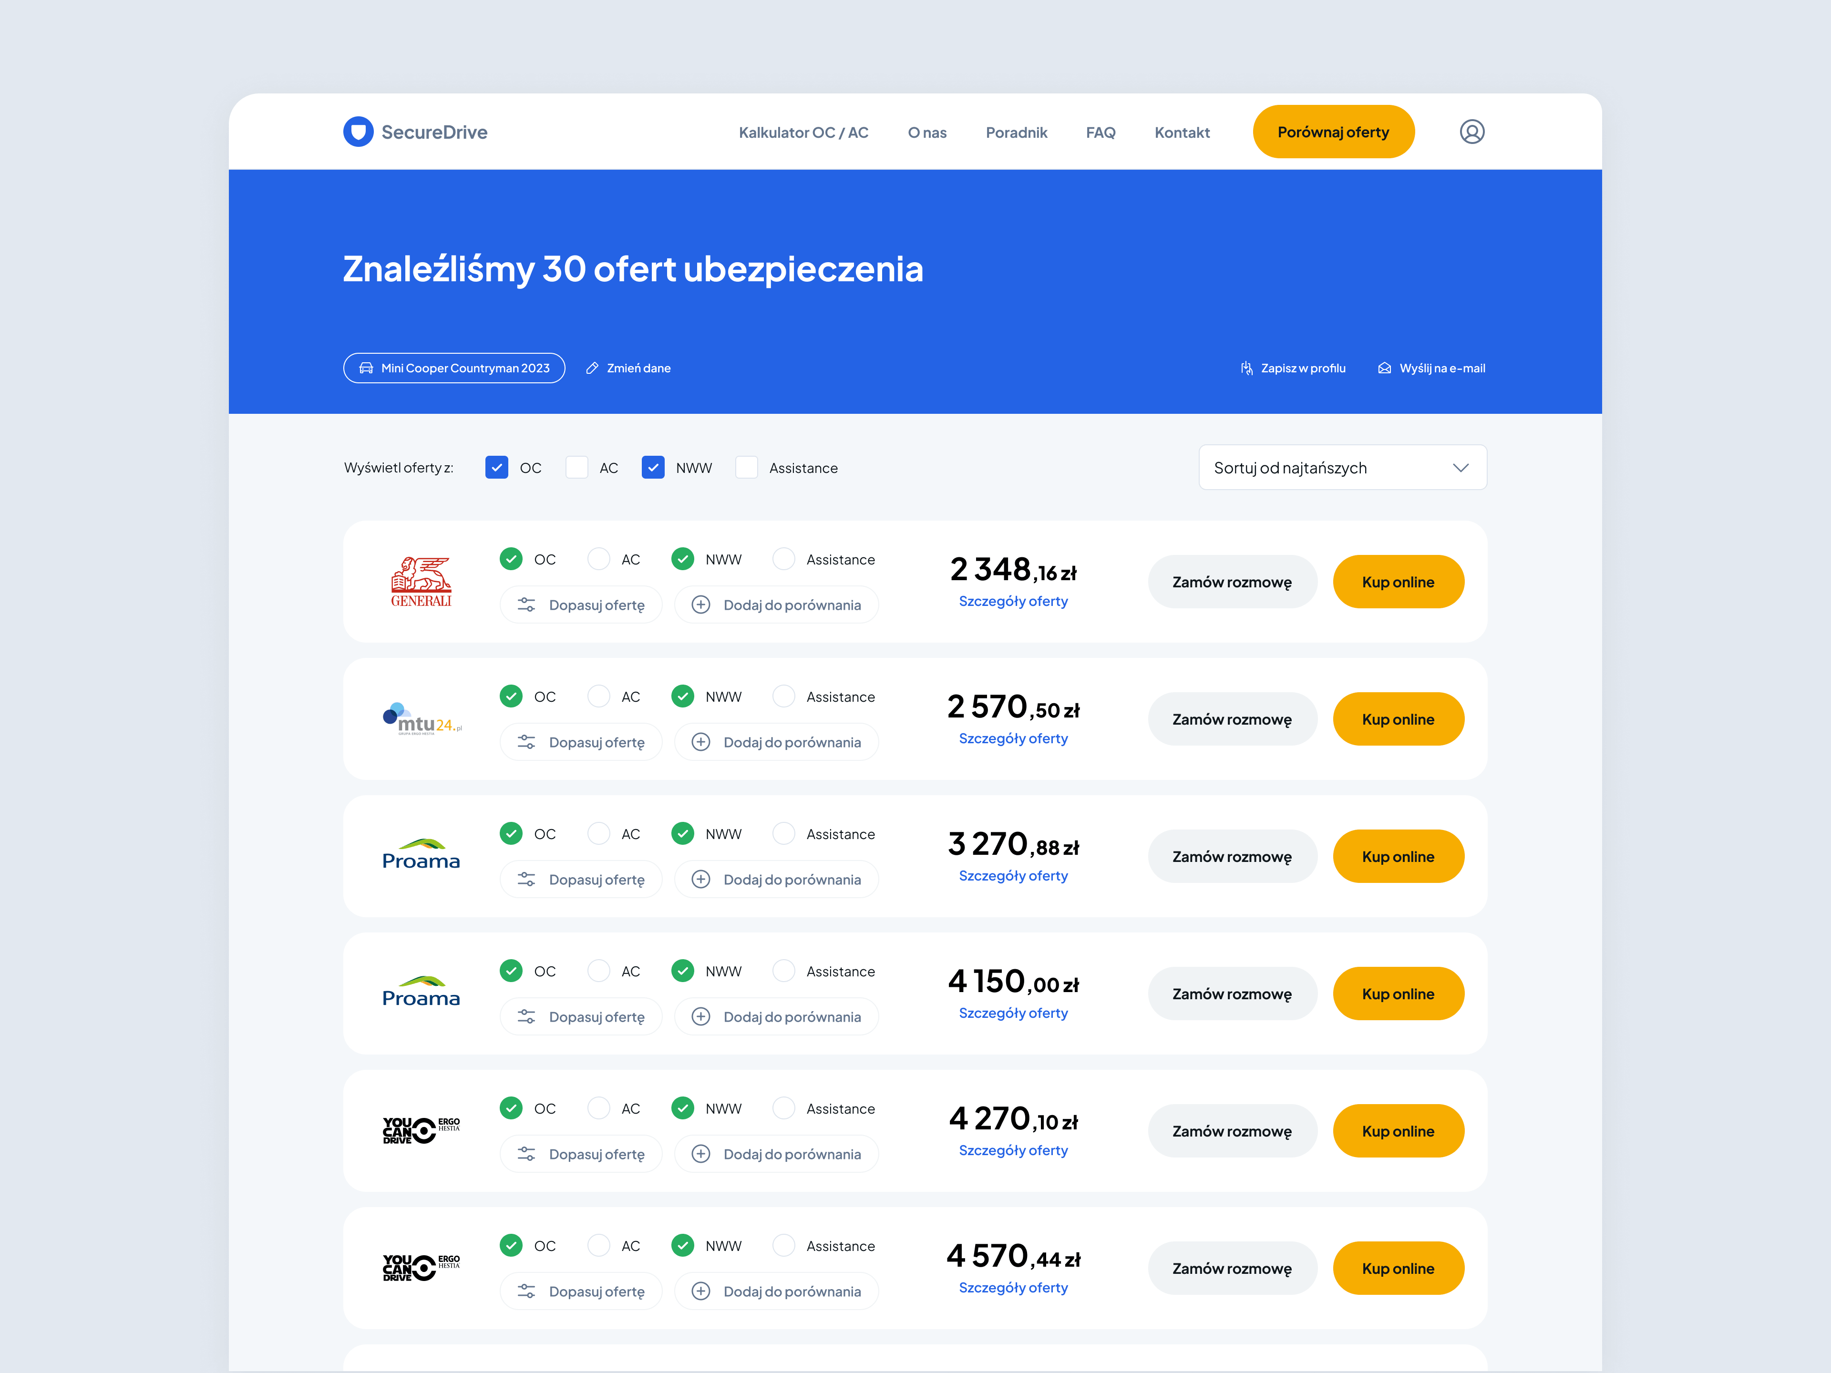
Task: Click the Generali lion logo thumbnail
Action: pos(421,582)
